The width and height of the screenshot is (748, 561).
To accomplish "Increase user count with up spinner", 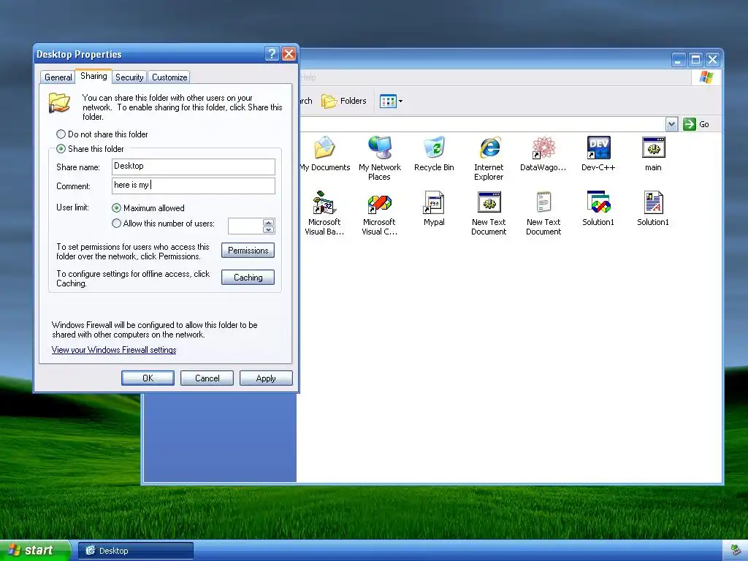I will tap(269, 222).
